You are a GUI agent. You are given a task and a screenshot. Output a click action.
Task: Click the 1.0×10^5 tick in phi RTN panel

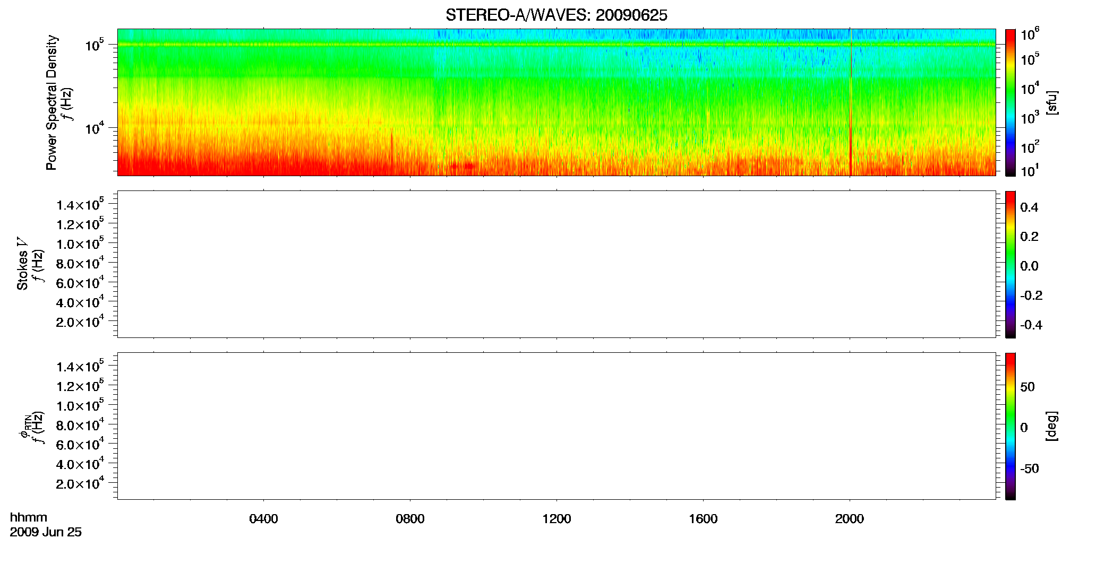click(x=80, y=405)
